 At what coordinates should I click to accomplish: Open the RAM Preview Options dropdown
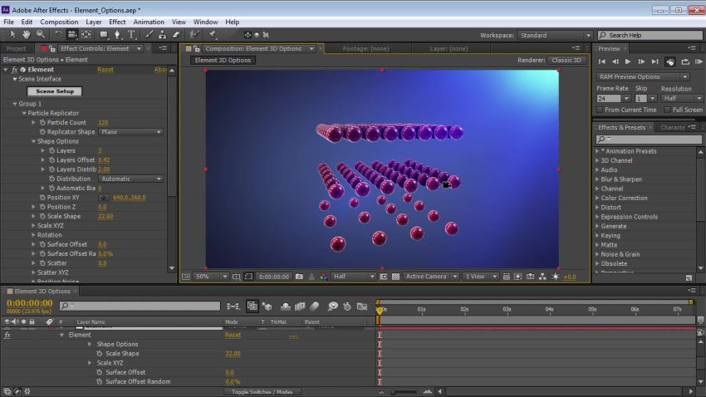(643, 76)
